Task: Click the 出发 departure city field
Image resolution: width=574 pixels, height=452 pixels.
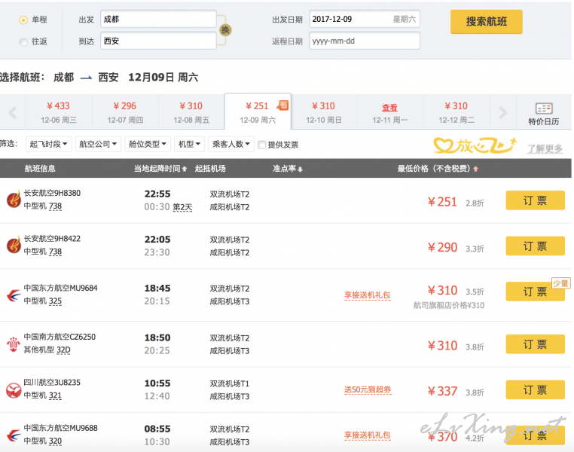Action: [158, 19]
